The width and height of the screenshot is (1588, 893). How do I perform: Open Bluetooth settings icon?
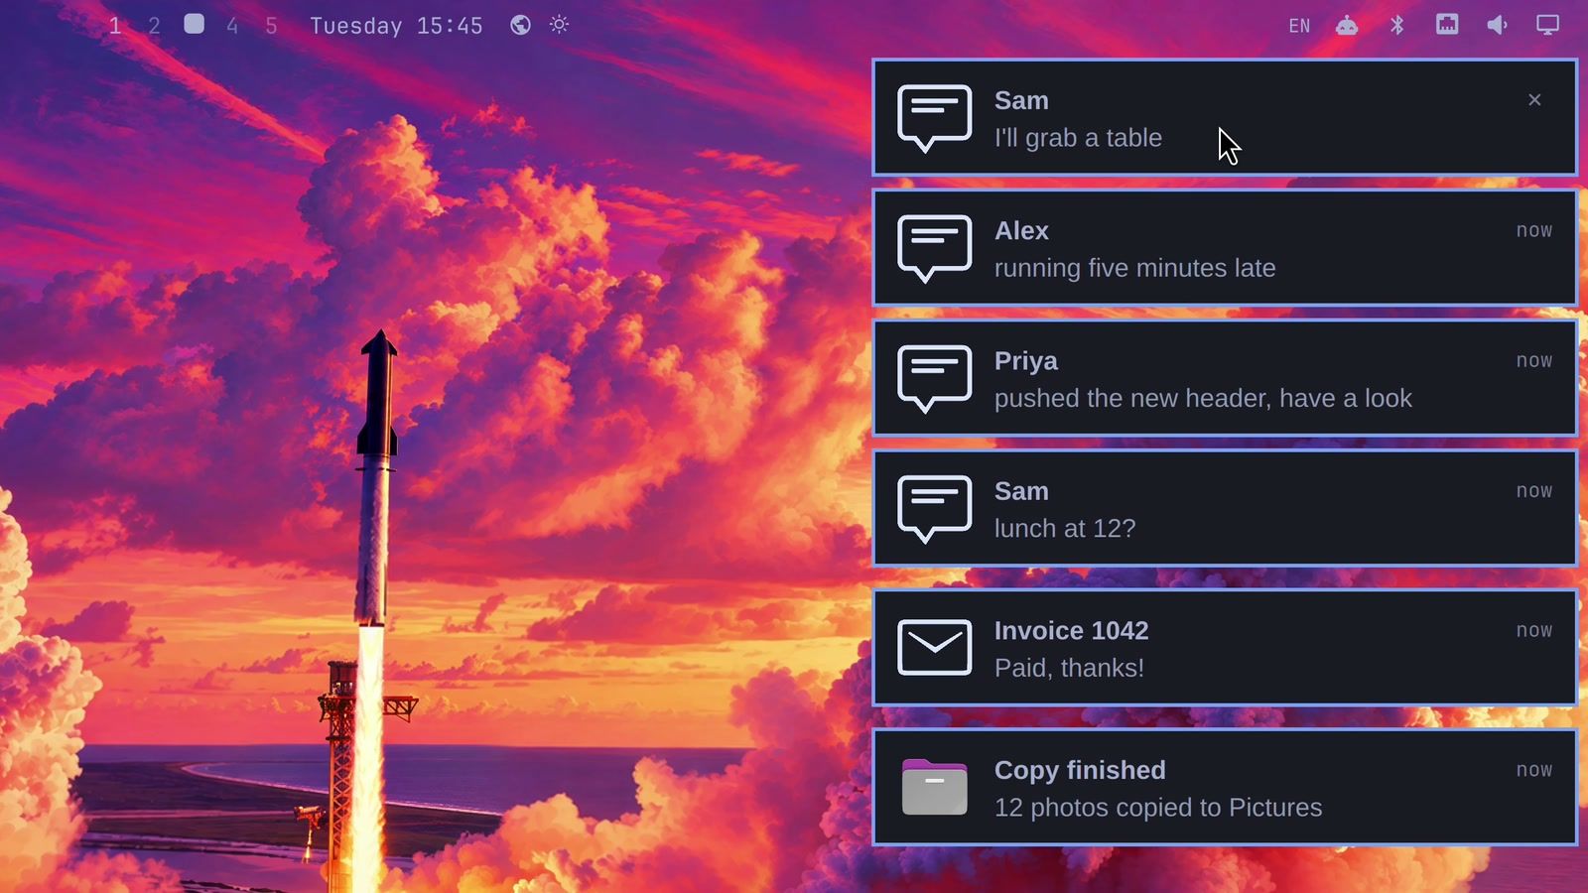point(1397,25)
